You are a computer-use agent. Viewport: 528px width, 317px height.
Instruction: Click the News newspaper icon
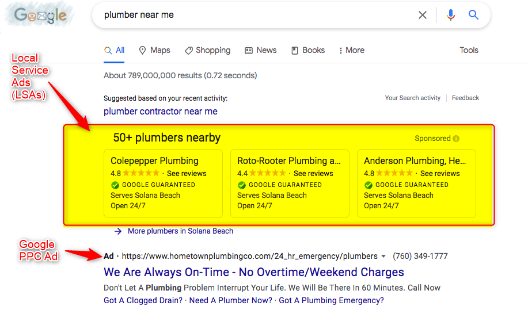pos(249,51)
